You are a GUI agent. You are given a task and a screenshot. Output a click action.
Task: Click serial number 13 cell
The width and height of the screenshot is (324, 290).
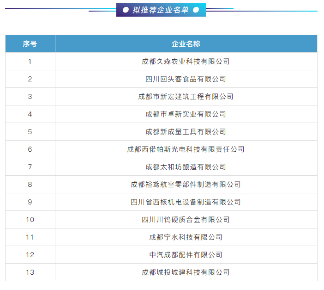click(x=30, y=272)
